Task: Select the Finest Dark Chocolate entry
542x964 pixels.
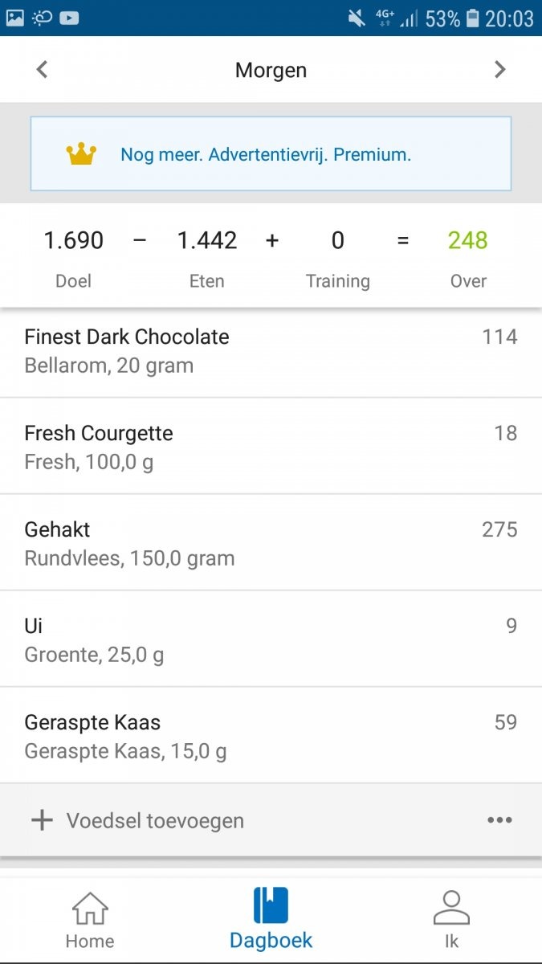Action: pyautogui.click(x=271, y=349)
